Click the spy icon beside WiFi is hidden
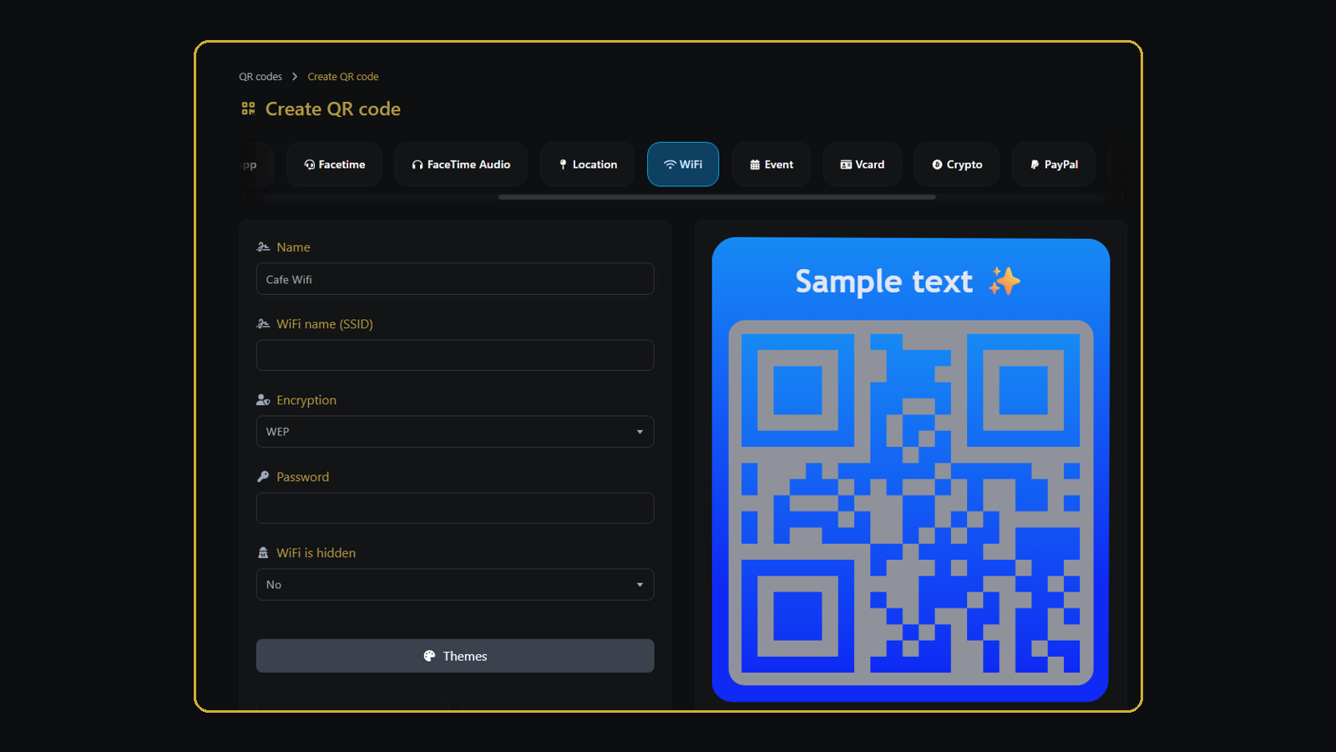Viewport: 1336px width, 752px height. coord(263,553)
